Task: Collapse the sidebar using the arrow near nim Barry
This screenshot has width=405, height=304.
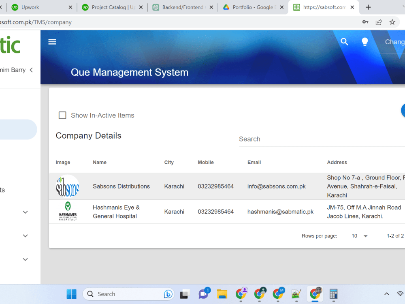Action: (x=31, y=70)
